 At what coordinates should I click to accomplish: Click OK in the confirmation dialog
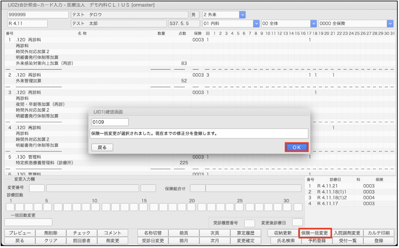coord(296,147)
